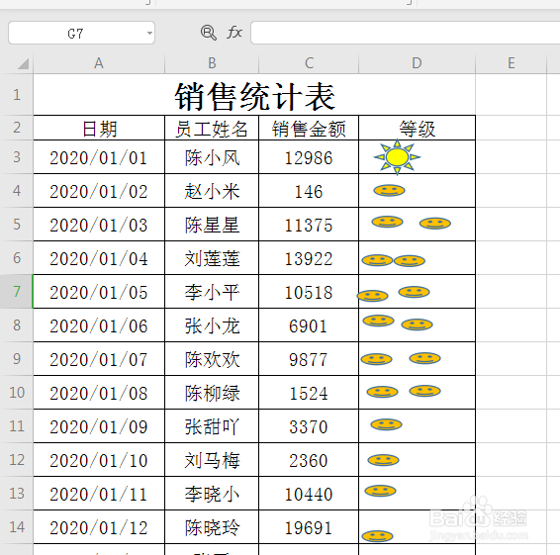The width and height of the screenshot is (560, 555).
Task: Click name cell 陈柳绿
Action: pos(212,392)
